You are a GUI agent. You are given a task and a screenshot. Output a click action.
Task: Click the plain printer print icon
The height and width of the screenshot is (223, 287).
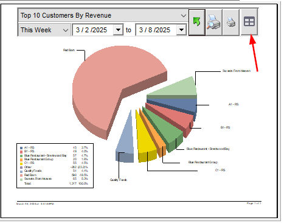(231, 22)
